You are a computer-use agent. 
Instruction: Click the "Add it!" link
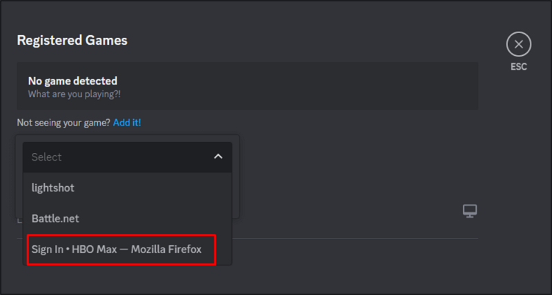coord(127,123)
